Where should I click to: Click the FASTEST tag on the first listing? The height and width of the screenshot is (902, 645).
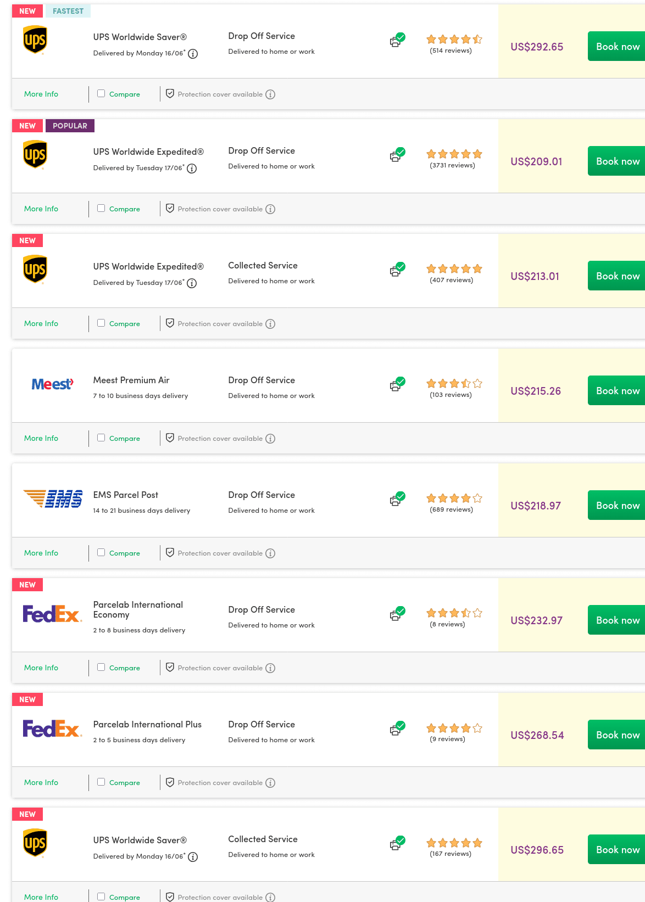point(68,11)
